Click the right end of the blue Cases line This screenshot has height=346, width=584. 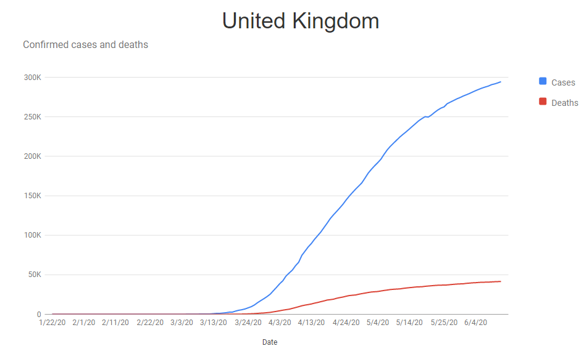tap(500, 82)
